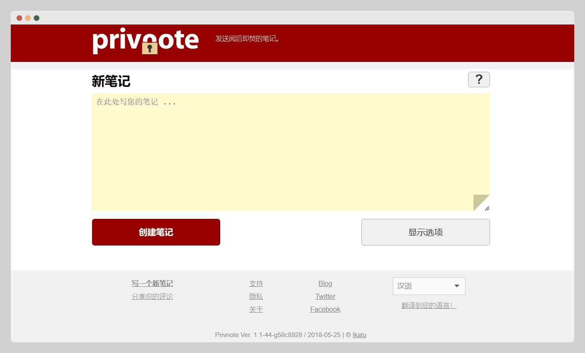Click the Privnote logo in the header
This screenshot has width=585, height=353.
coord(145,41)
